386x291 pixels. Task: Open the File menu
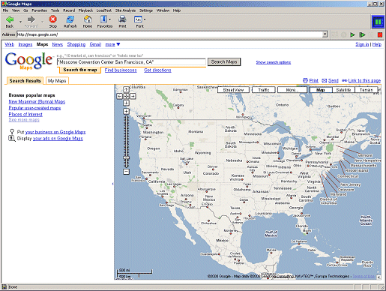click(5, 10)
